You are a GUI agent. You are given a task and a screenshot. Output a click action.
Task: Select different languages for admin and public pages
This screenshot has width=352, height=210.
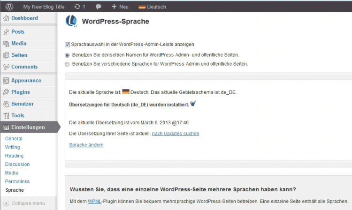coord(67,64)
